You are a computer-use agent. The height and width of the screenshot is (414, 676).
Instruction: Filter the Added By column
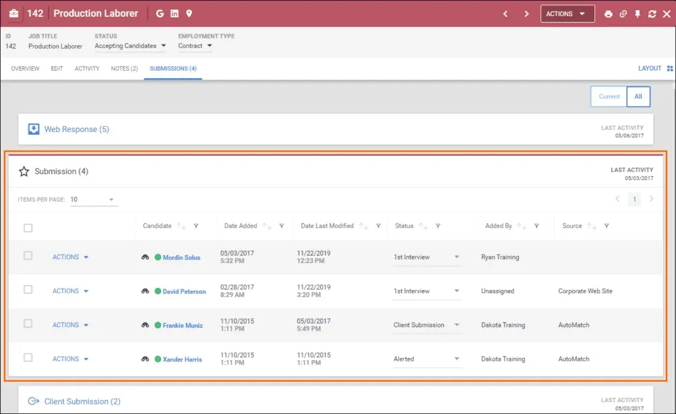click(536, 226)
